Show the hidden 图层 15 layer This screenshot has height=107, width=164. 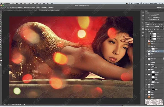(146, 41)
